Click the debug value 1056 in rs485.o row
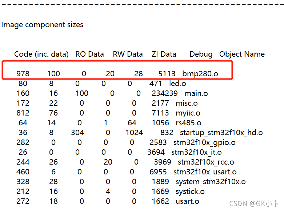The width and height of the screenshot is (284, 210). [160, 123]
